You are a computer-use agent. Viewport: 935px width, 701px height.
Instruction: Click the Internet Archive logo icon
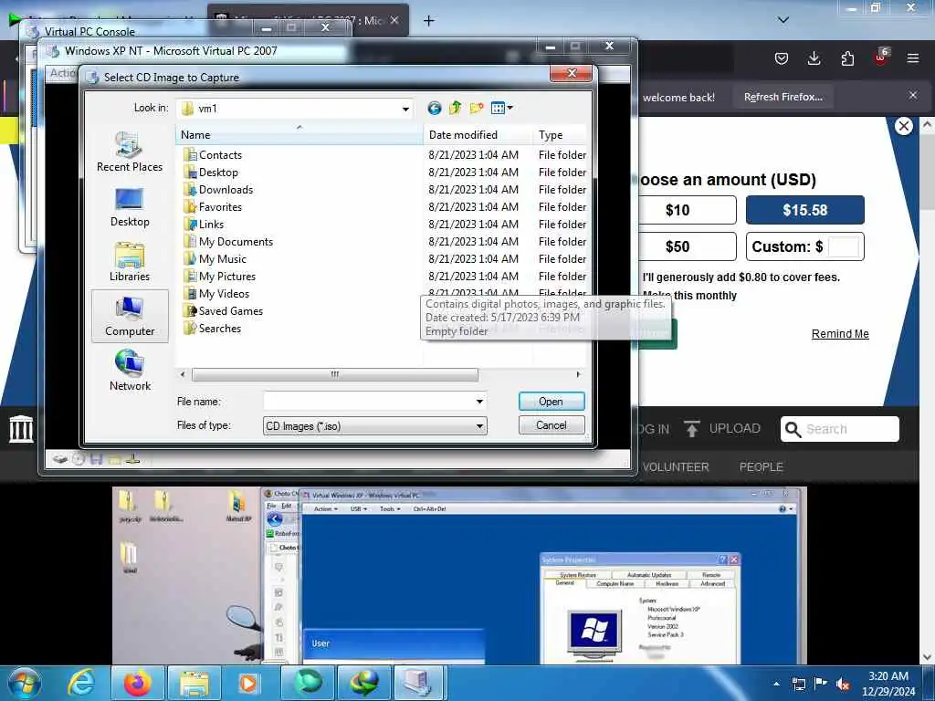pos(21,429)
